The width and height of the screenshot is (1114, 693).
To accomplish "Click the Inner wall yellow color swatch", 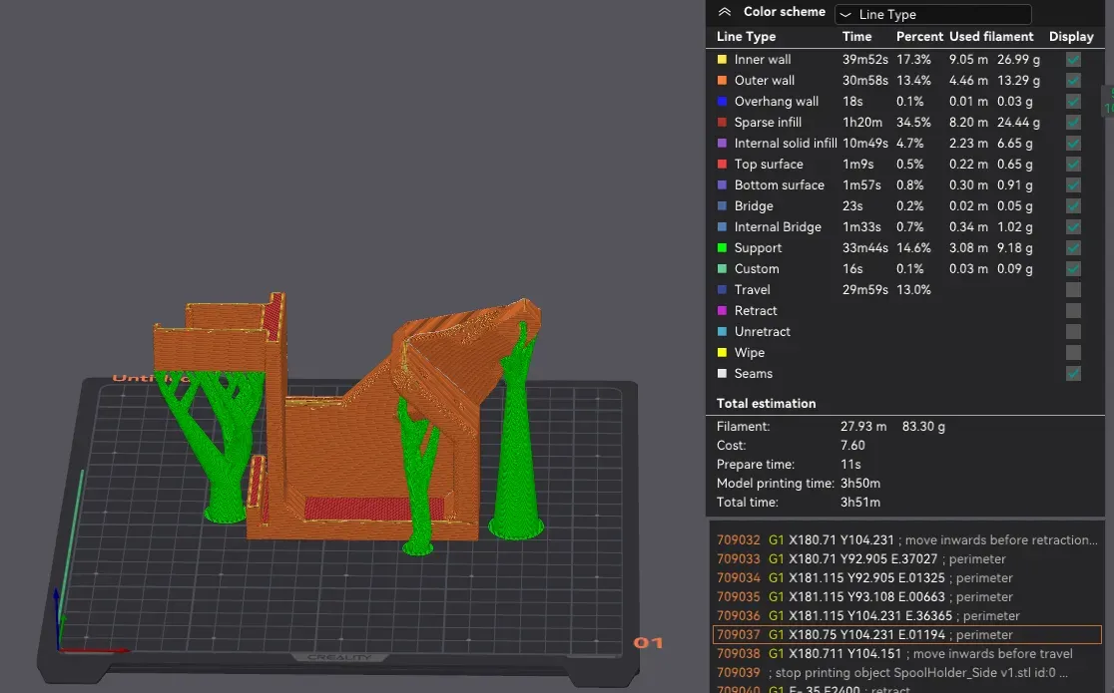I will point(722,60).
